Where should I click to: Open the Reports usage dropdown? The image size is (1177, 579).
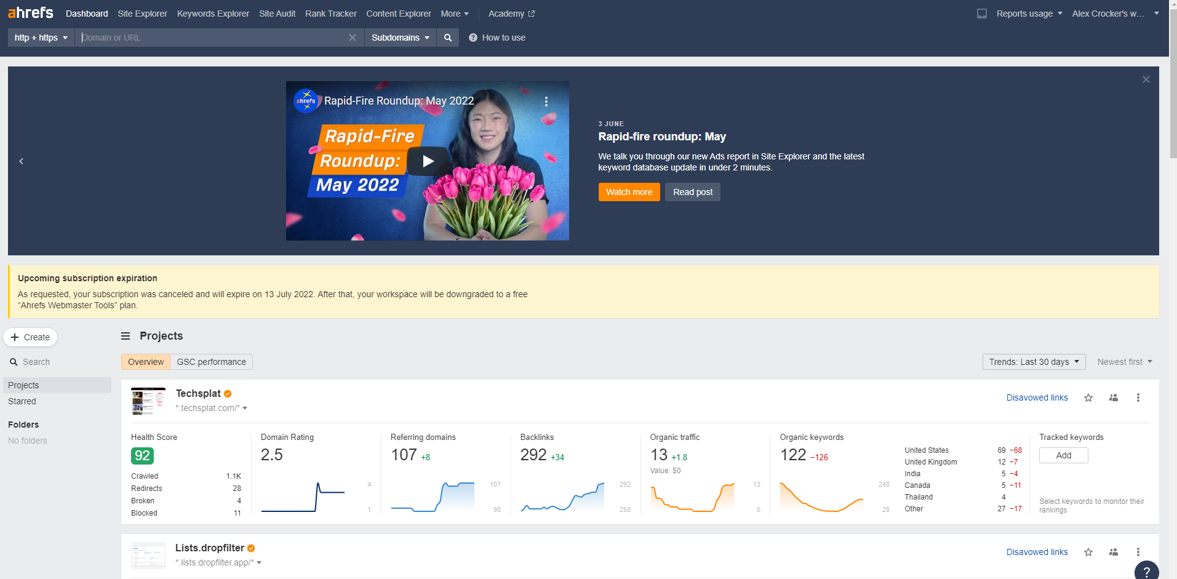1029,14
